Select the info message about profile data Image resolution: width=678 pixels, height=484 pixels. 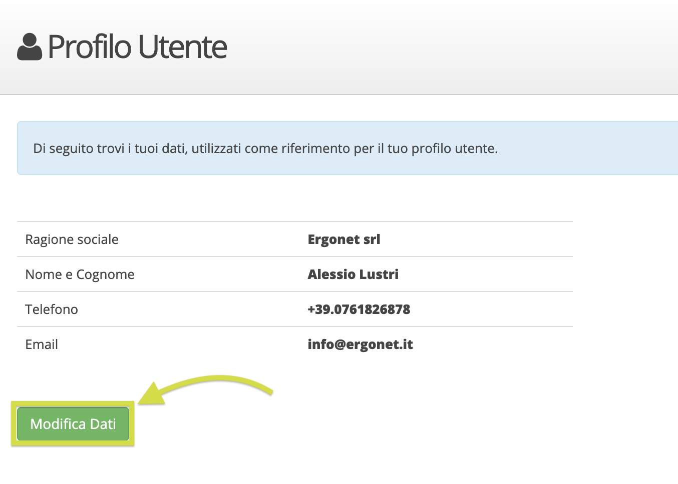pyautogui.click(x=264, y=148)
